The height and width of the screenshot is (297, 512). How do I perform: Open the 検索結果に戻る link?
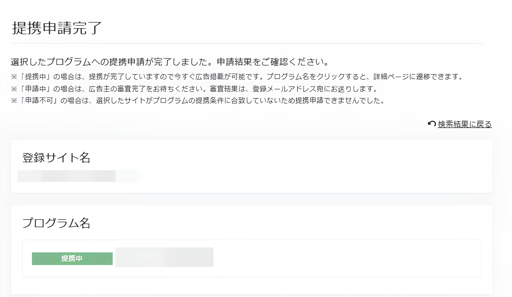pos(465,124)
